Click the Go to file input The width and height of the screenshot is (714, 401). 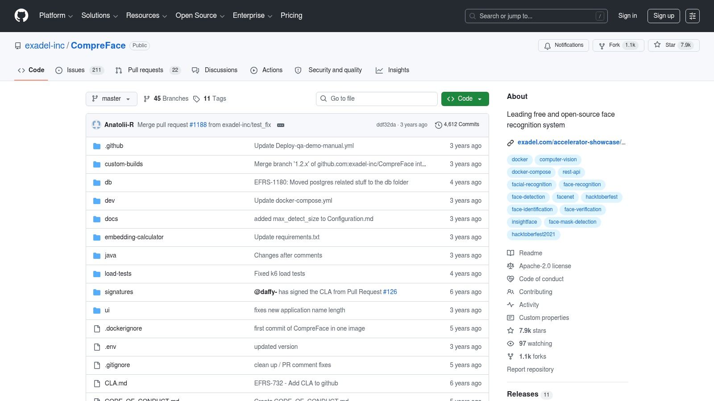tap(377, 99)
